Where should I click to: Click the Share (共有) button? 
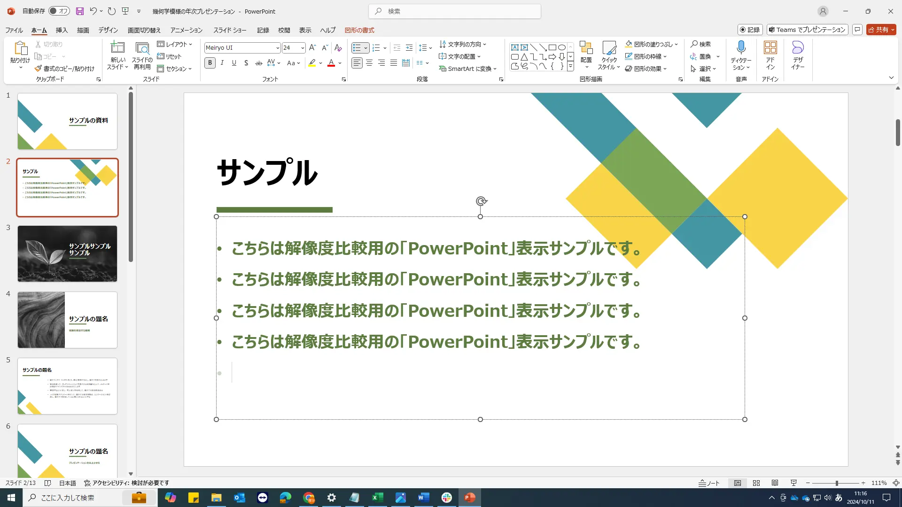(881, 30)
